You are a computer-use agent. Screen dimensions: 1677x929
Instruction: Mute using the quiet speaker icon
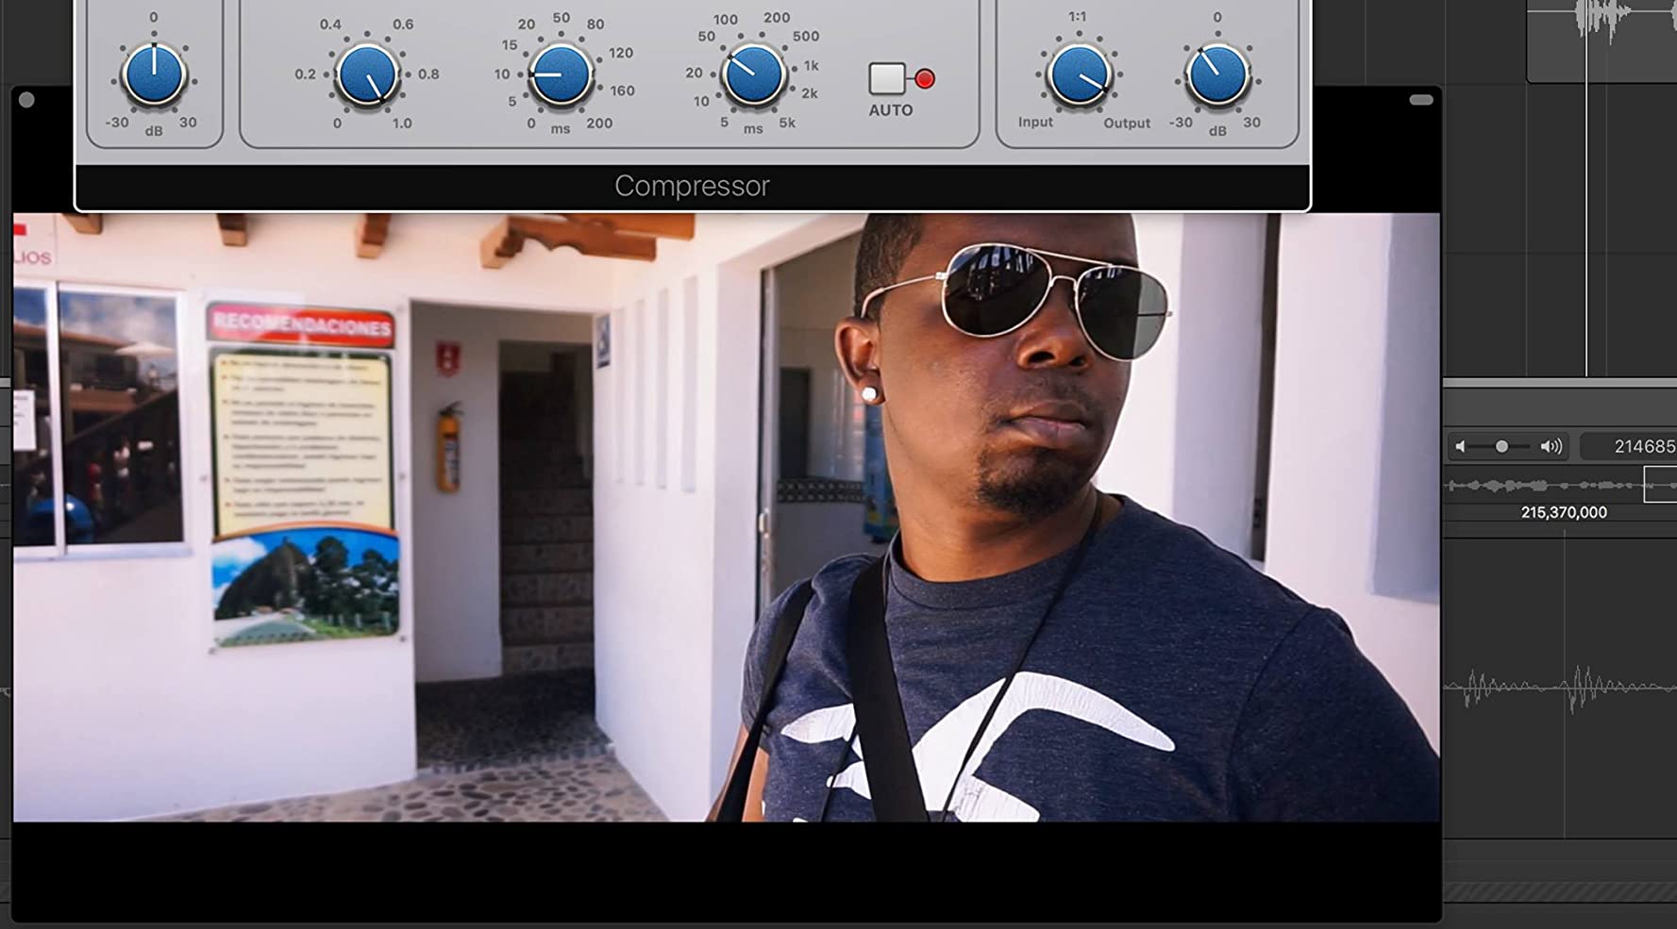coord(1461,447)
